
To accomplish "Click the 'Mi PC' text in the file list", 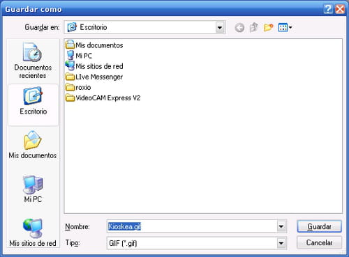I will [84, 56].
